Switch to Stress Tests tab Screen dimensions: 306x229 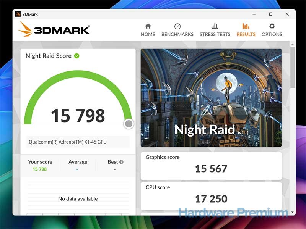(x=215, y=30)
